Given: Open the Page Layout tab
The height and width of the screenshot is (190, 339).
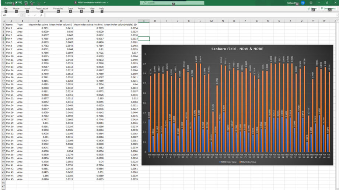Looking at the screenshot, I should click(42, 8).
